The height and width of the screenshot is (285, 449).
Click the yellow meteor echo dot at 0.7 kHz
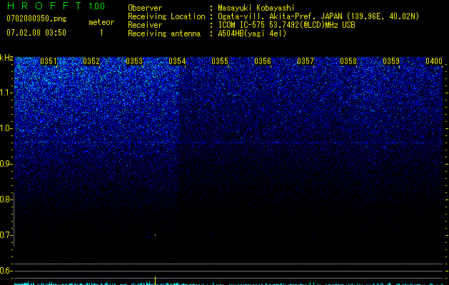pos(155,235)
